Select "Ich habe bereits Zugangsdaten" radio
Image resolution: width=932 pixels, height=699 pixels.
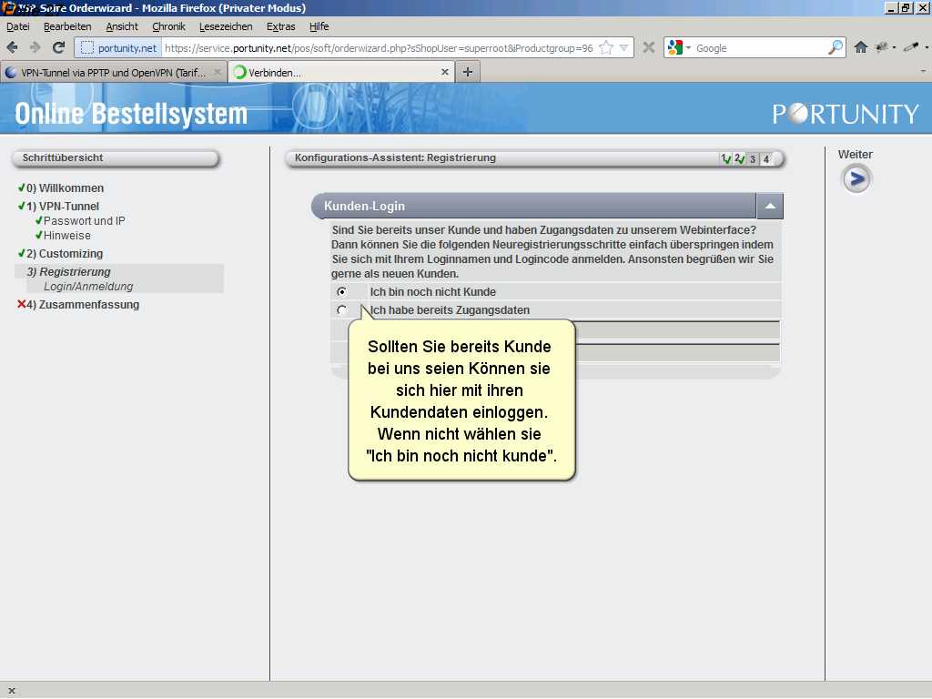point(341,310)
